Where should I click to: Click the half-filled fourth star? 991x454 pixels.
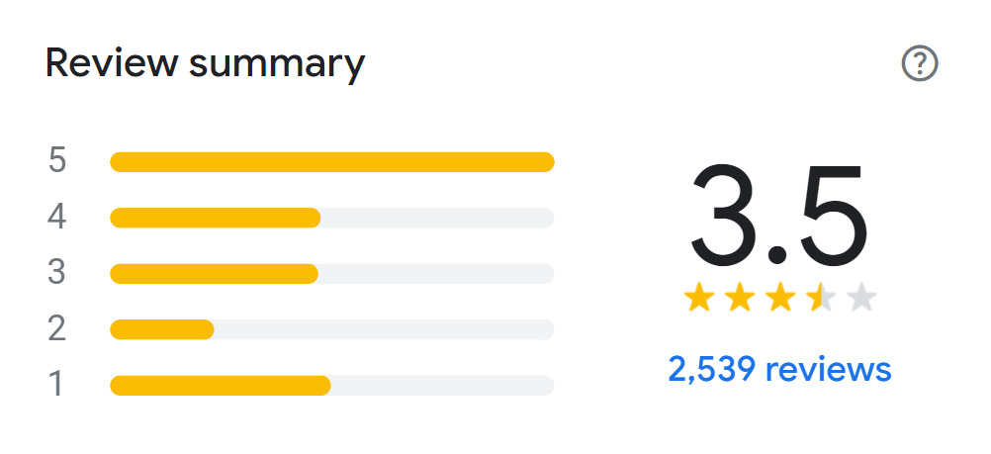[821, 298]
